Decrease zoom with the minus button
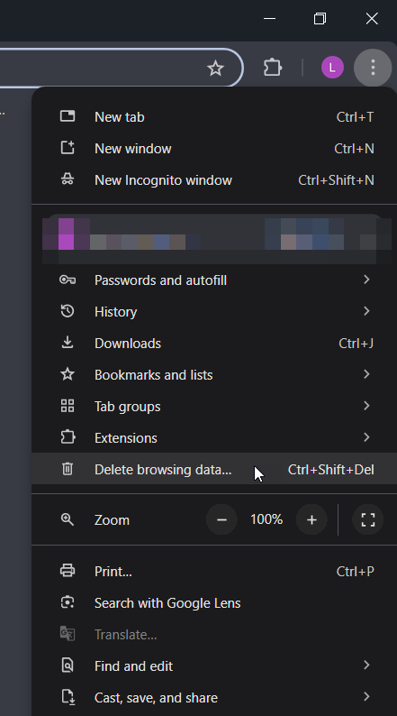Viewport: 397px width, 716px height. [x=221, y=519]
